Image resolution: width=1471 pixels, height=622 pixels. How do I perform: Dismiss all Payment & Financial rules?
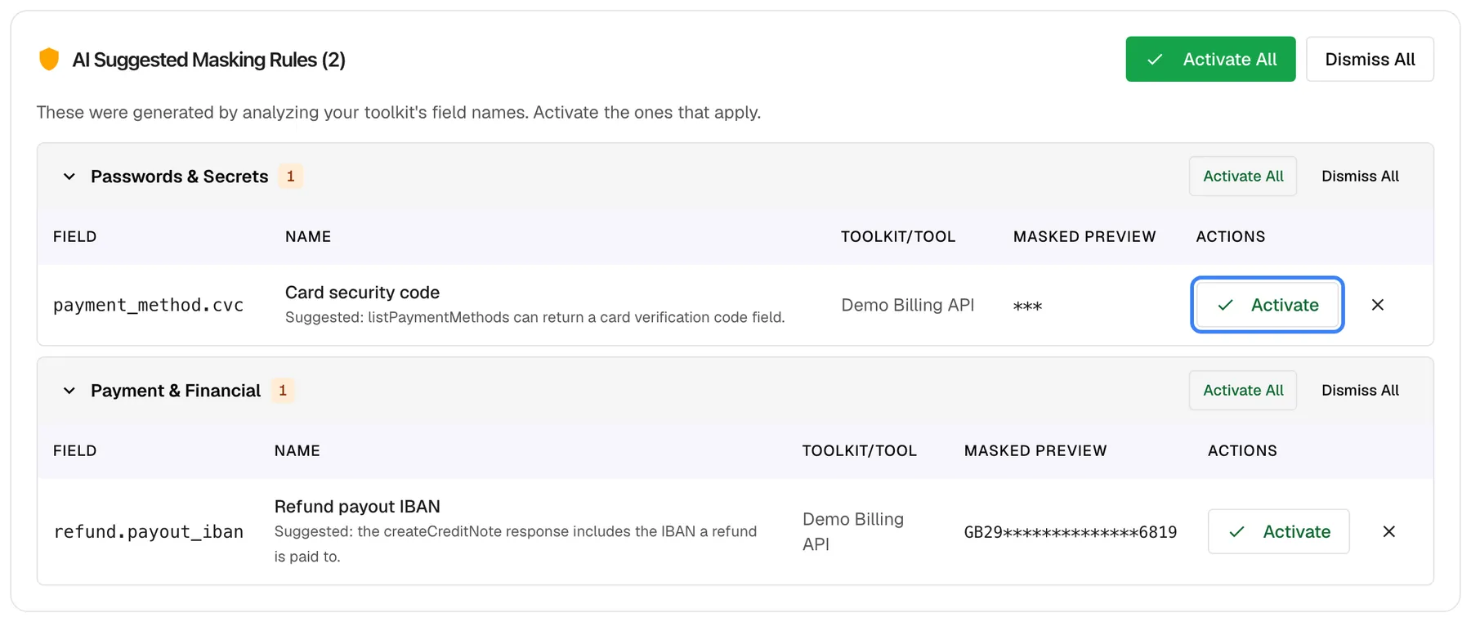[1360, 391]
